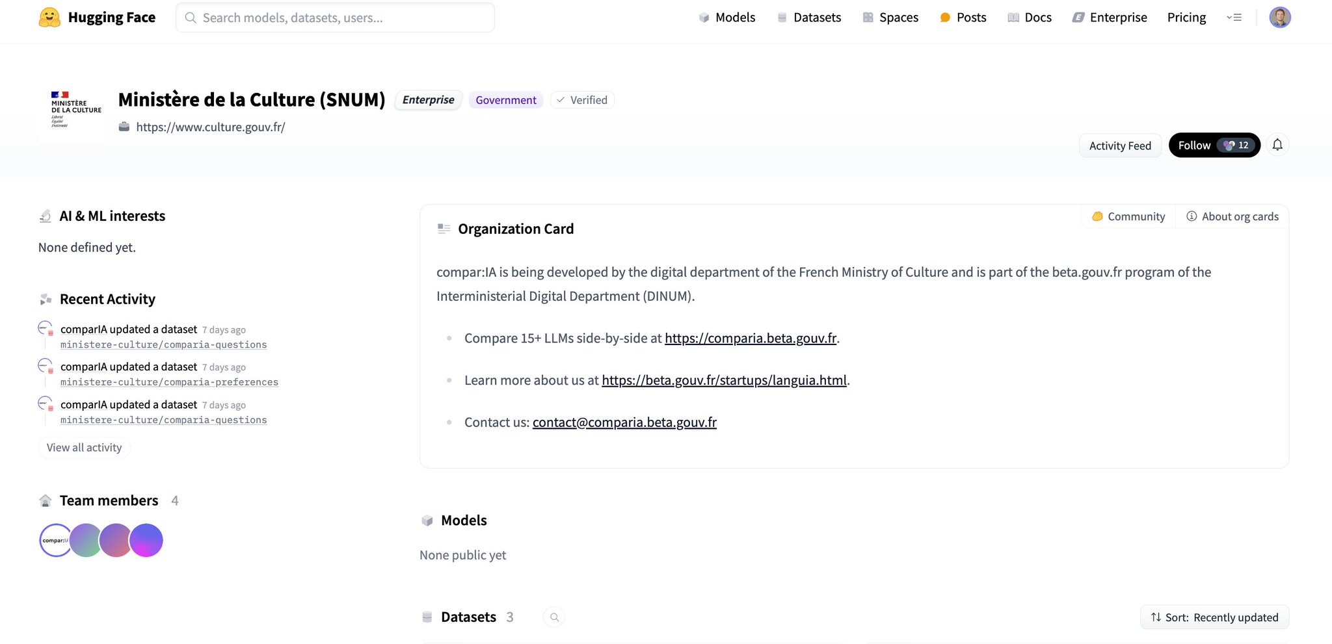Click the Ministère de la Culture logo
Viewport: 1332px width, 644px height.
pos(72,110)
